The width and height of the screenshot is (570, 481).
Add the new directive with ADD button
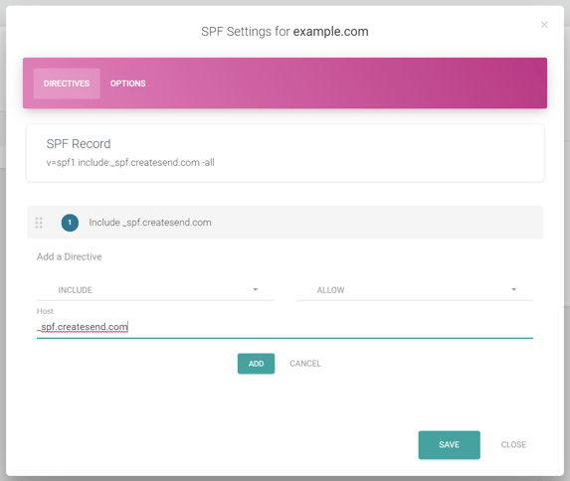tap(257, 364)
